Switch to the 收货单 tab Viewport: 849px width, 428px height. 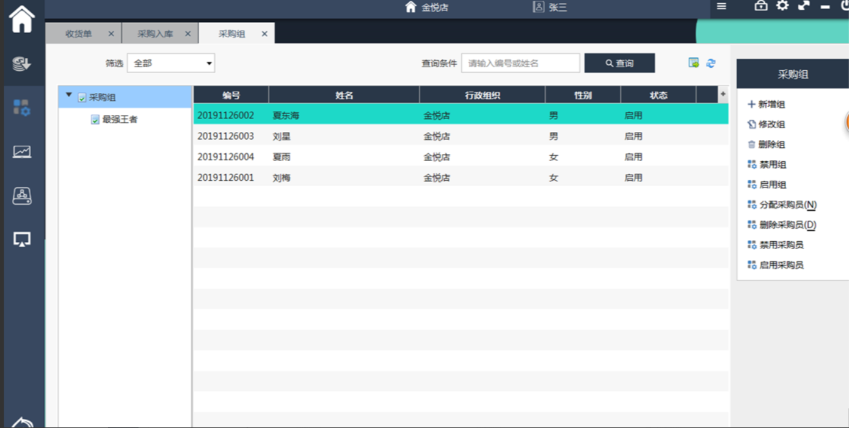79,34
